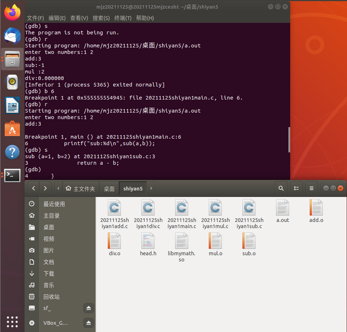Select file 20211125shiyan1div.c

coord(148,214)
